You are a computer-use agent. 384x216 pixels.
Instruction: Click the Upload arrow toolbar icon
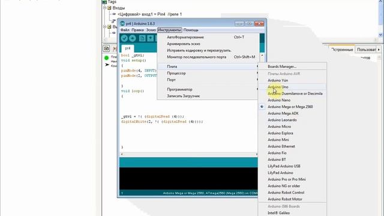[x=133, y=38]
